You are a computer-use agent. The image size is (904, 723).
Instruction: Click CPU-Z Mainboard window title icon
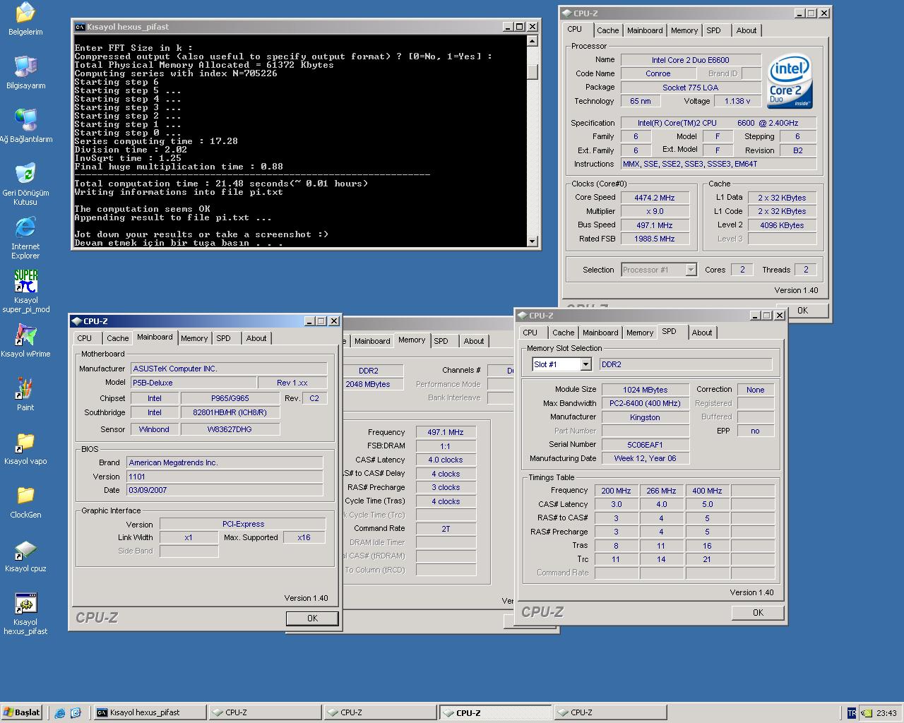77,321
